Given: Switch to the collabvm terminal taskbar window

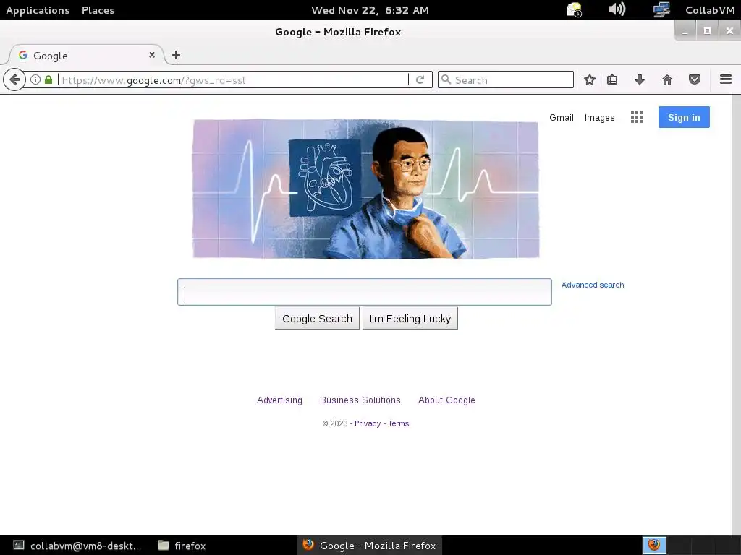Looking at the screenshot, I should click(x=77, y=546).
